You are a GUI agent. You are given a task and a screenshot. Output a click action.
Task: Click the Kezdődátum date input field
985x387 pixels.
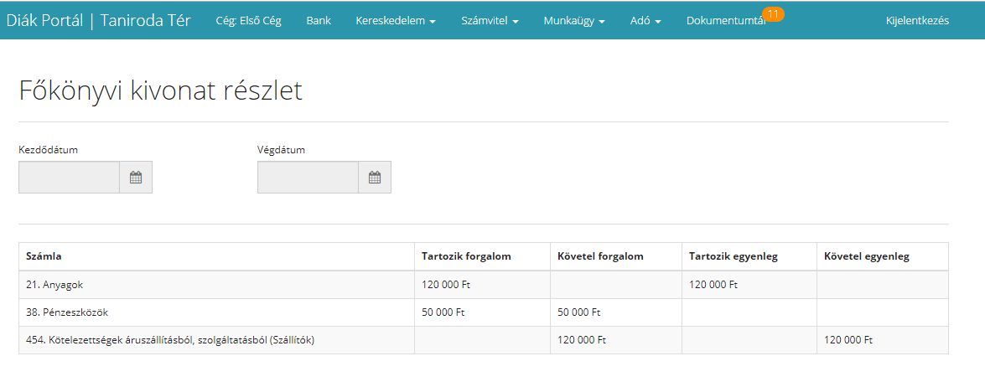(x=70, y=178)
